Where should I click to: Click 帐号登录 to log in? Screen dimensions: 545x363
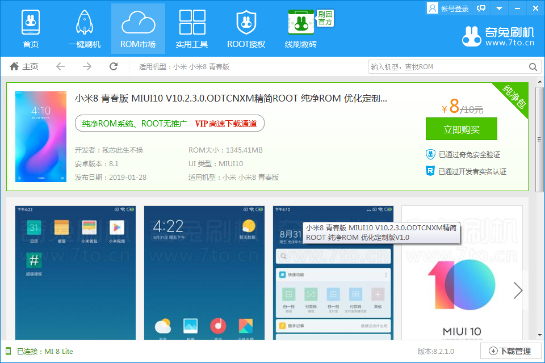click(448, 9)
